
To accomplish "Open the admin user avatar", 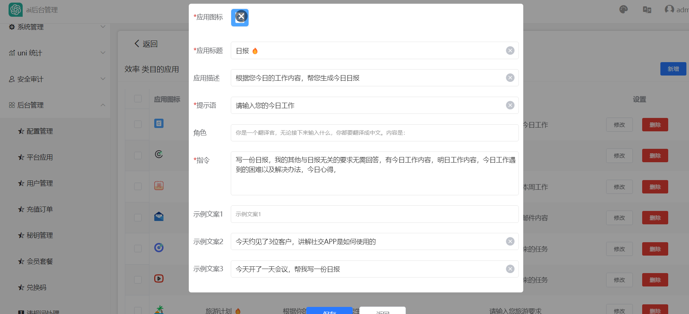I will 669,9.
